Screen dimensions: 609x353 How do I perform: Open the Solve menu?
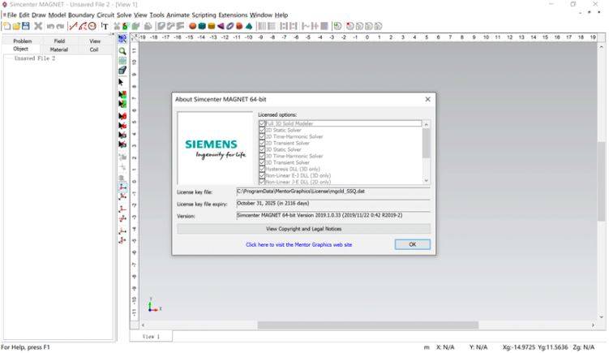[124, 15]
